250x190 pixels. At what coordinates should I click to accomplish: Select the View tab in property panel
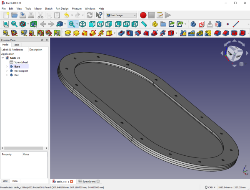pyautogui.click(x=5, y=181)
